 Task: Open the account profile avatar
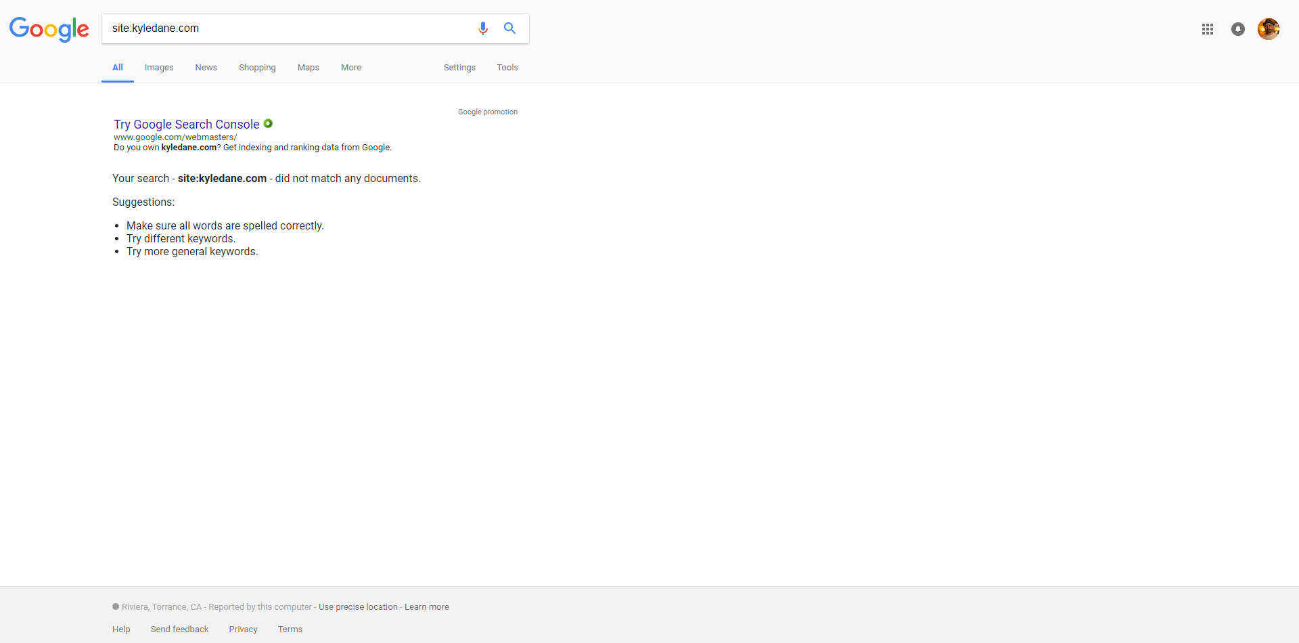pyautogui.click(x=1269, y=29)
